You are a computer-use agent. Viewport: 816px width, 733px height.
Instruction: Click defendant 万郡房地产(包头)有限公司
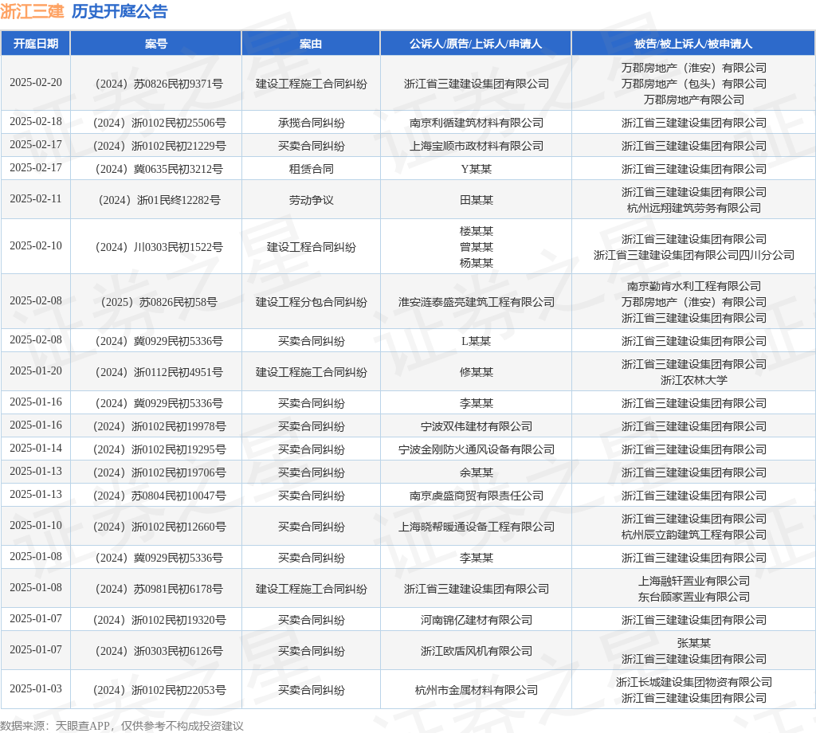(694, 84)
